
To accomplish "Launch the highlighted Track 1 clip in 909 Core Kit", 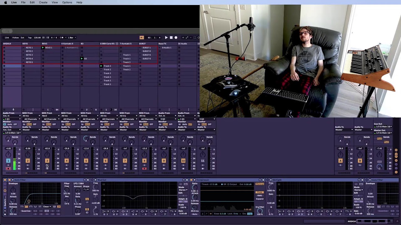I will point(102,66).
